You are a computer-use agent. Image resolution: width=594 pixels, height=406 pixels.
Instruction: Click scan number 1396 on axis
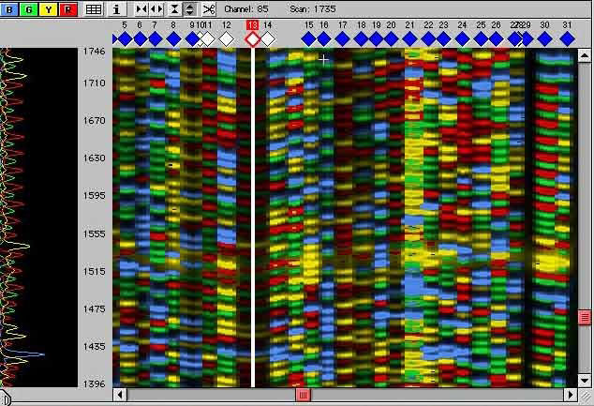[94, 383]
